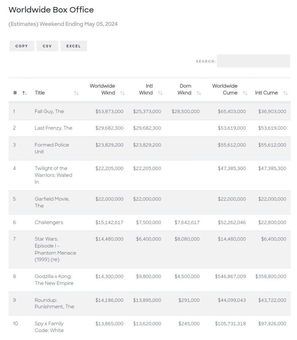This screenshot has height=340, width=297.
Task: Sort by Dom Wknd arrows icon
Action: 199,93
